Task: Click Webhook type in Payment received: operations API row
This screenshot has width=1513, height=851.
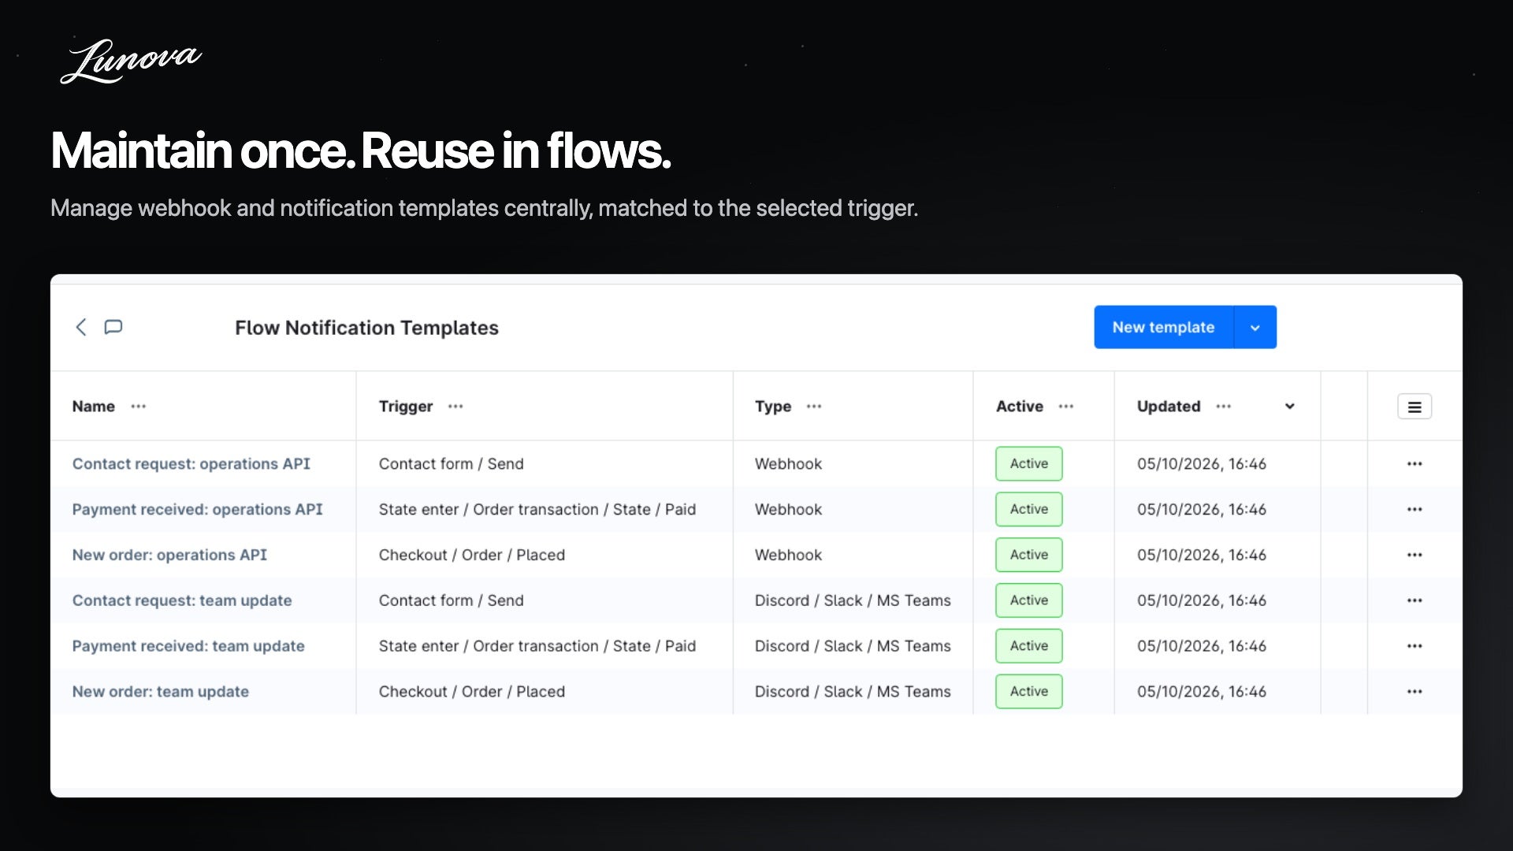Action: (x=788, y=510)
